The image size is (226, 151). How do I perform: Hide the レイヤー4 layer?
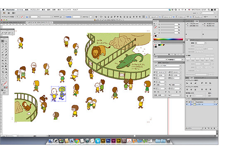pos(187,104)
